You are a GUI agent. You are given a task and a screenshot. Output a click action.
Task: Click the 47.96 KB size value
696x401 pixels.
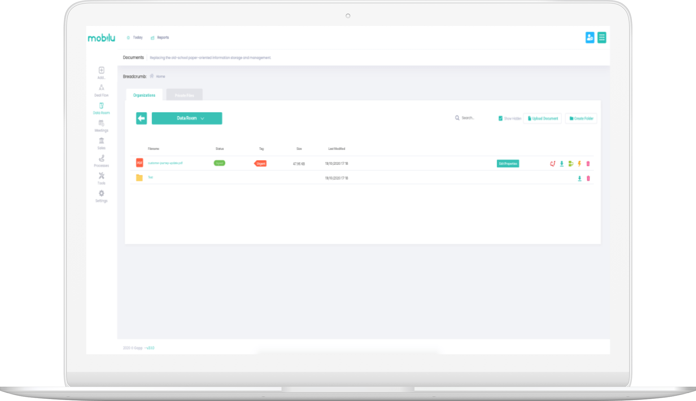pos(299,164)
